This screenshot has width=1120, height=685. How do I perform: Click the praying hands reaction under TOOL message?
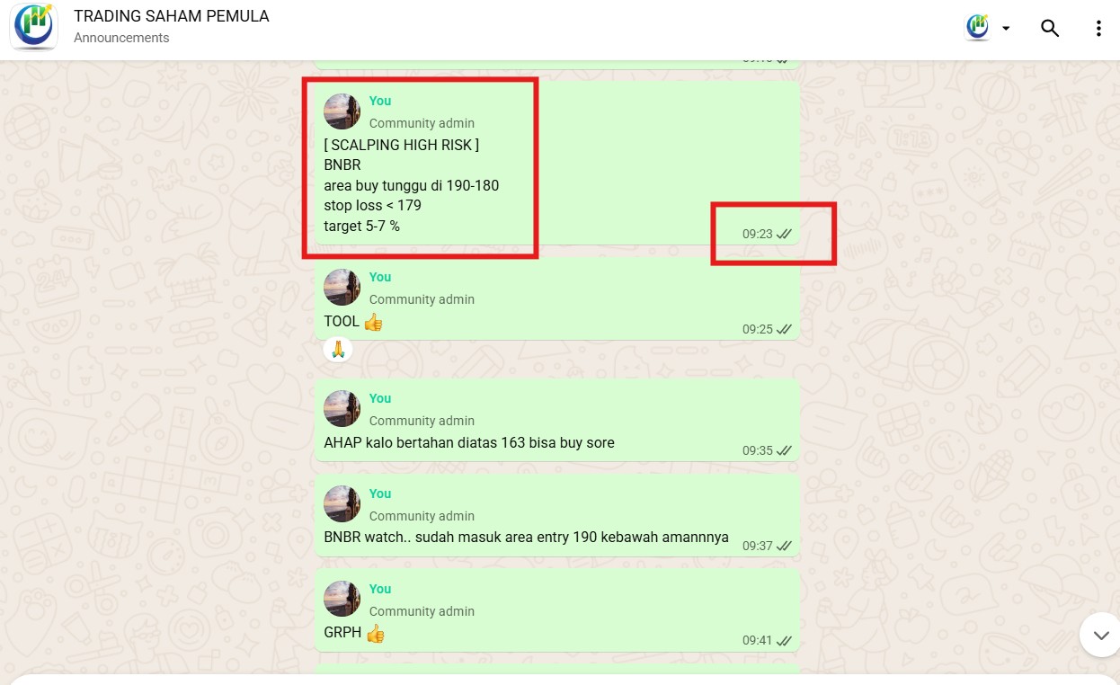338,350
